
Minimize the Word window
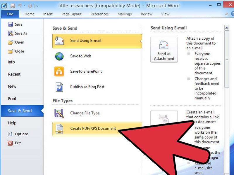pyautogui.click(x=210, y=5)
